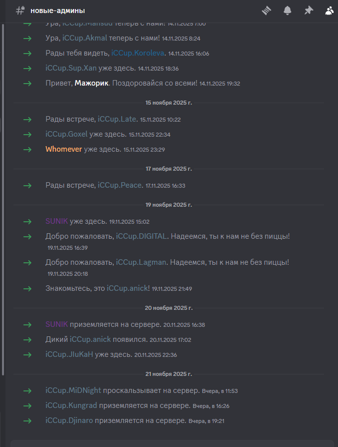The image size is (338, 447).
Task: Click the 19 ноября 2025 date divider
Action: coord(168,205)
